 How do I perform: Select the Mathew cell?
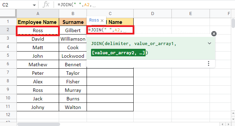(x=38, y=65)
